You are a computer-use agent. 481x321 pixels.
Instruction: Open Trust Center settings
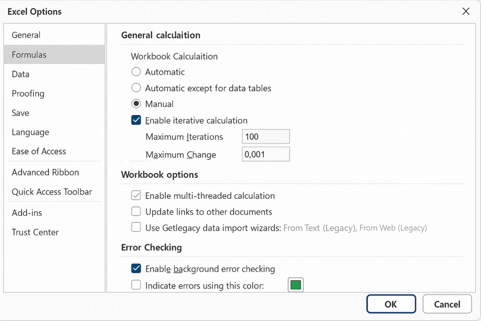point(35,232)
